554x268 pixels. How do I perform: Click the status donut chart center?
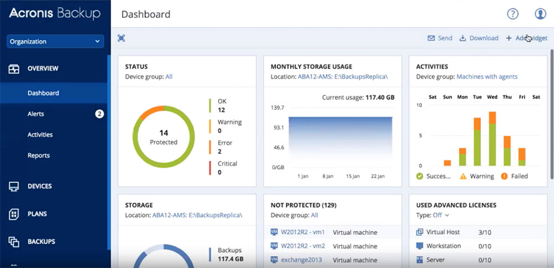163,137
